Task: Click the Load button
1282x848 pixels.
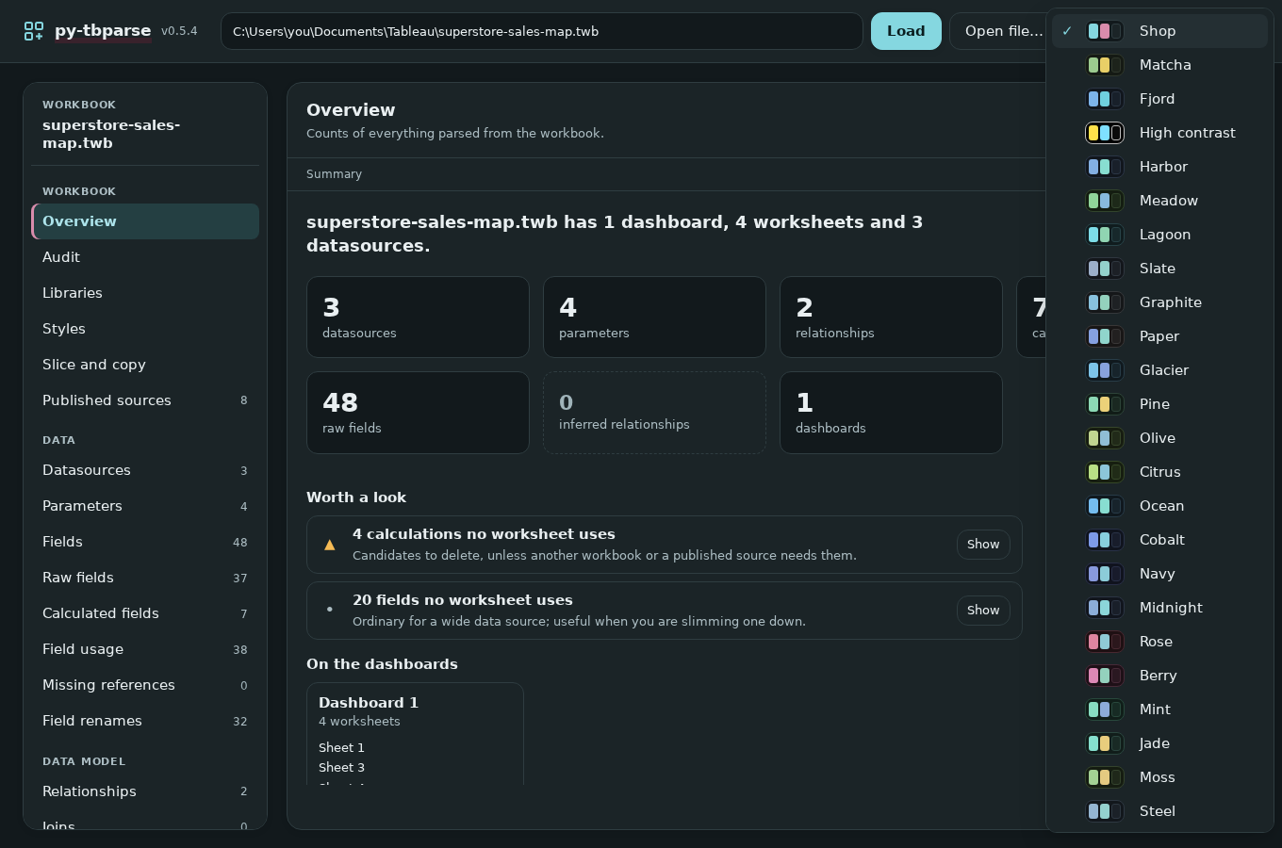Action: 906,31
